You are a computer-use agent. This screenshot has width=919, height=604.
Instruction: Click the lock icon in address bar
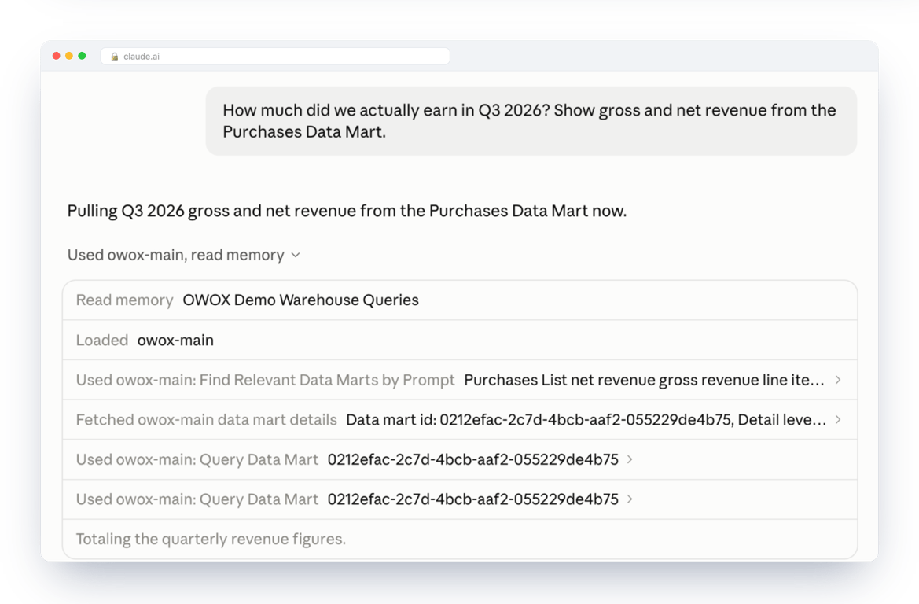[115, 57]
